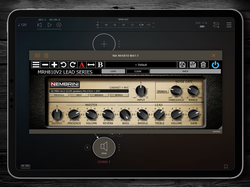
Task: Select preset slot B
Action: point(100,65)
